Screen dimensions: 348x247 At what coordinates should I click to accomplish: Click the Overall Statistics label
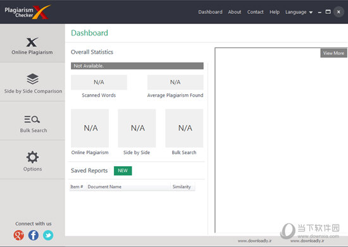pos(92,52)
